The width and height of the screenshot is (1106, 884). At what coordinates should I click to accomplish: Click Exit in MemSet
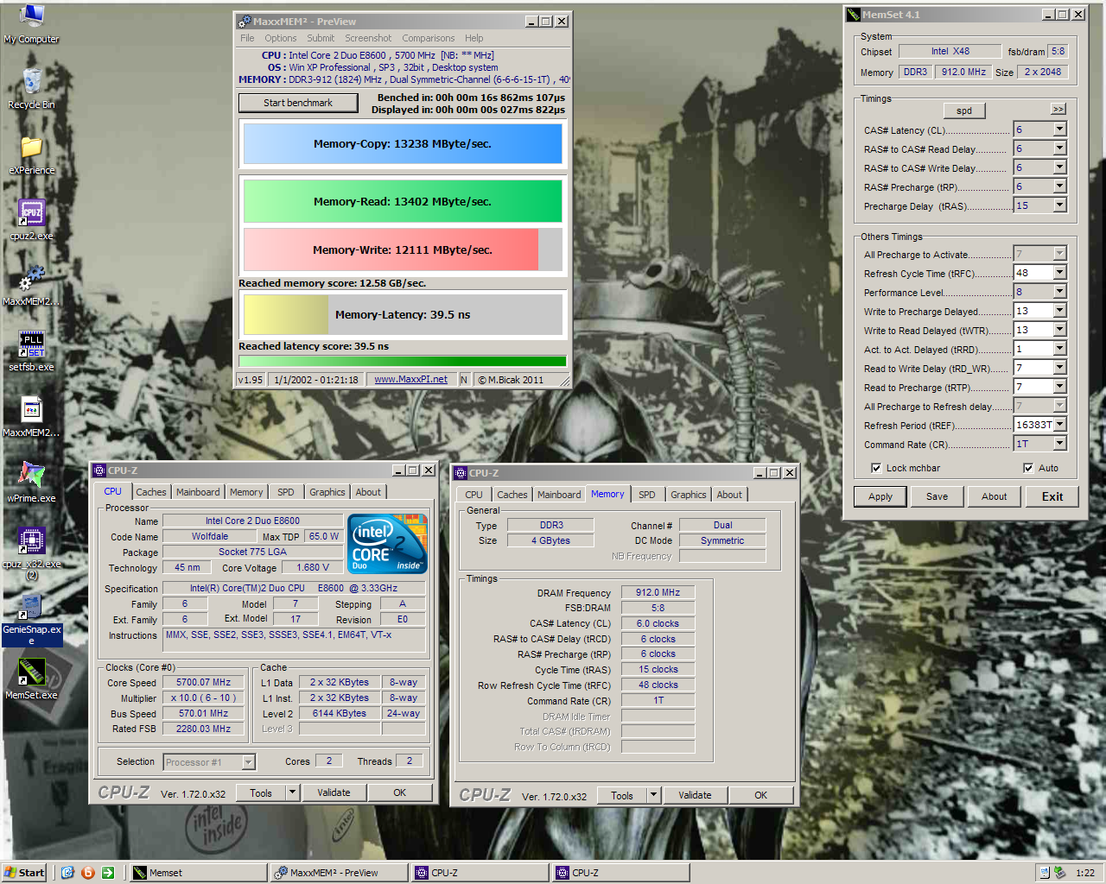[1052, 496]
